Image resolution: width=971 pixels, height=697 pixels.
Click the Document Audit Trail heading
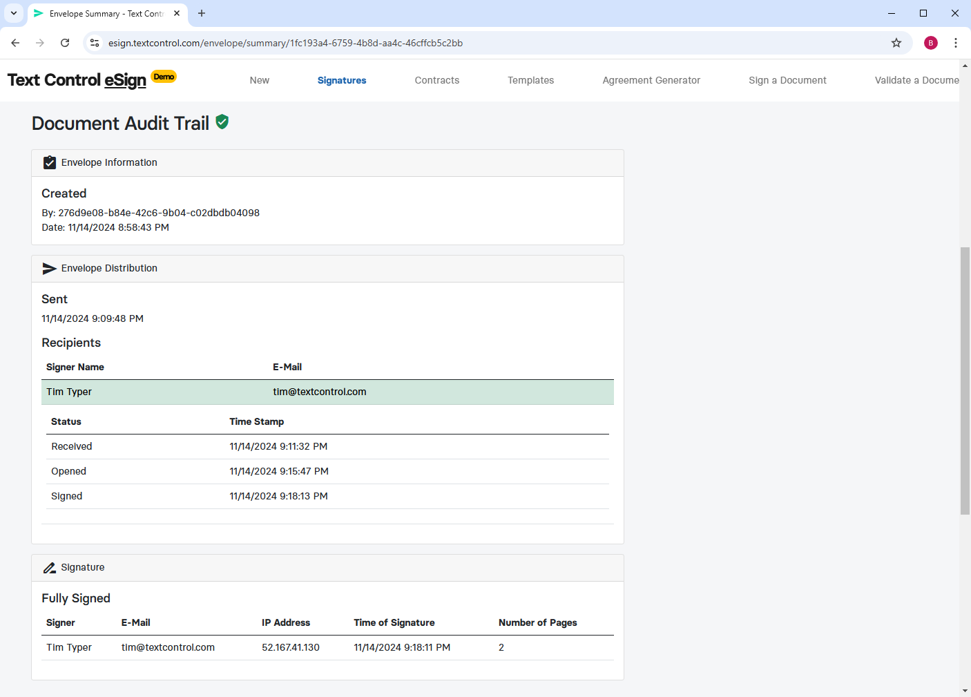click(120, 123)
